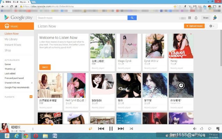
Task: Open Shop in sidebar
Action: [x=8, y=50]
